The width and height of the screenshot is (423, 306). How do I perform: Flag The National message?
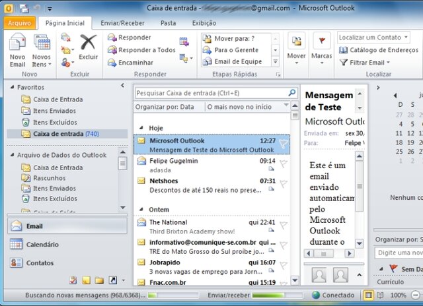(x=284, y=225)
